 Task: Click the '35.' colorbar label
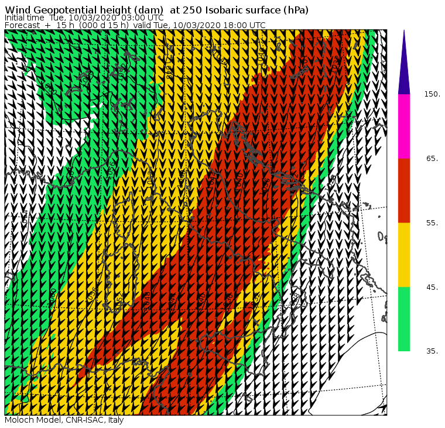pyautogui.click(x=432, y=351)
